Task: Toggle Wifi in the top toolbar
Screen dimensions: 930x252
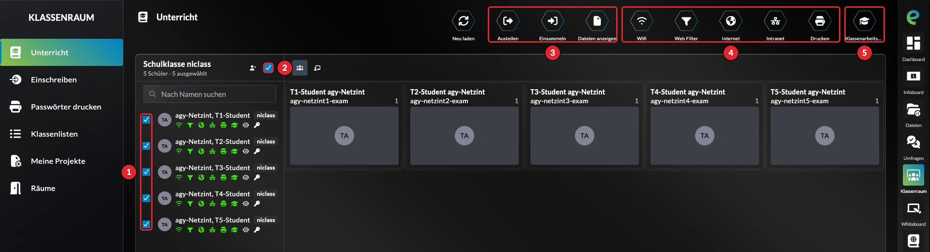Action: [x=641, y=21]
